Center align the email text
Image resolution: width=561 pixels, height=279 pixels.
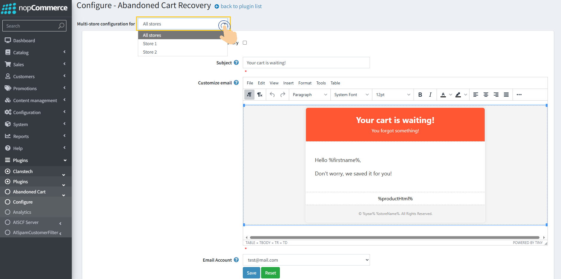tap(486, 95)
